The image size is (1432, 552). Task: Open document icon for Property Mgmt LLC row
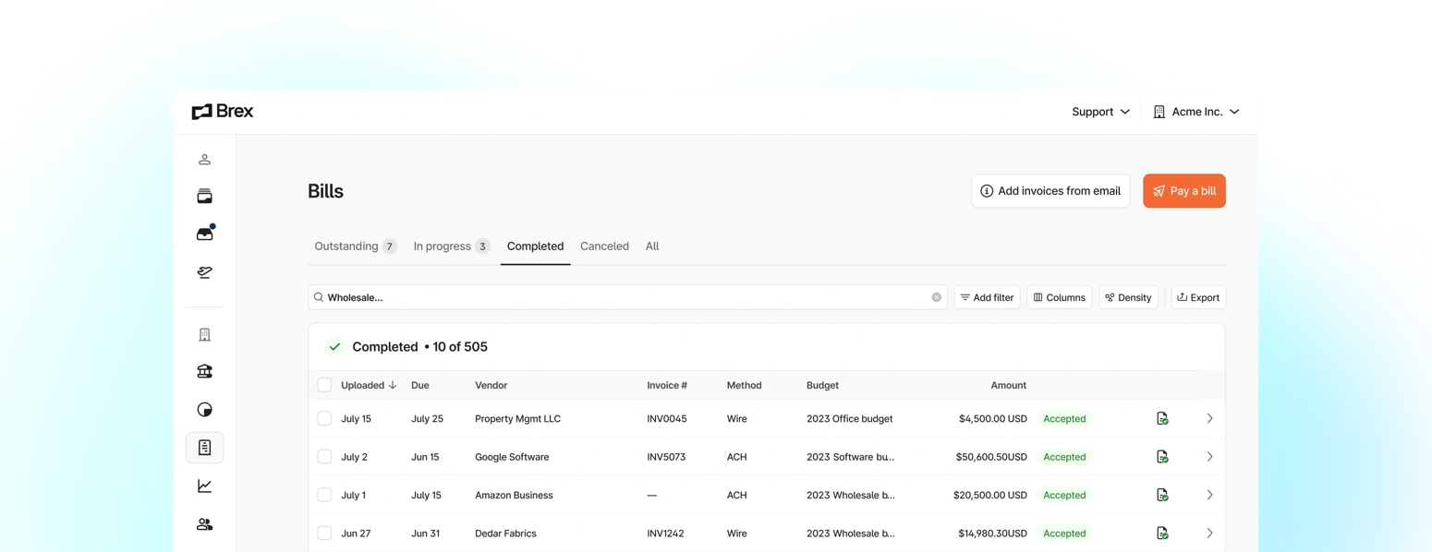(1162, 418)
